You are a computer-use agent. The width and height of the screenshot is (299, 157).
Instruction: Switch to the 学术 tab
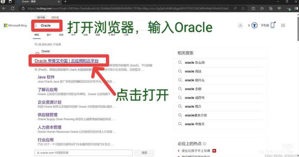pyautogui.click(x=73, y=35)
